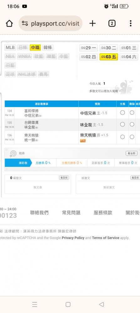140x313 pixels.
Task: Click the 樂天桃猿 客 +1.5 prediction
Action: (94, 135)
